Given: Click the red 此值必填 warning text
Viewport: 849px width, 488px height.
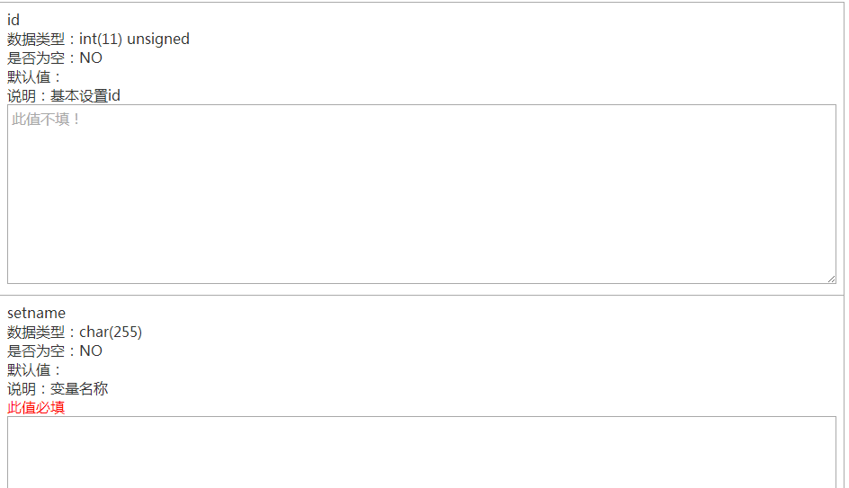Looking at the screenshot, I should tap(36, 407).
